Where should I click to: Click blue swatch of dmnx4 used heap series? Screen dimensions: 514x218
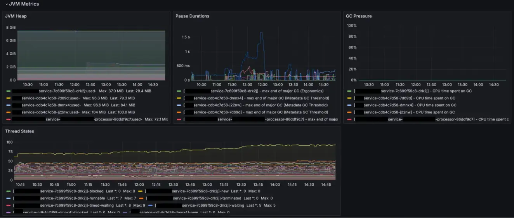click(9, 105)
